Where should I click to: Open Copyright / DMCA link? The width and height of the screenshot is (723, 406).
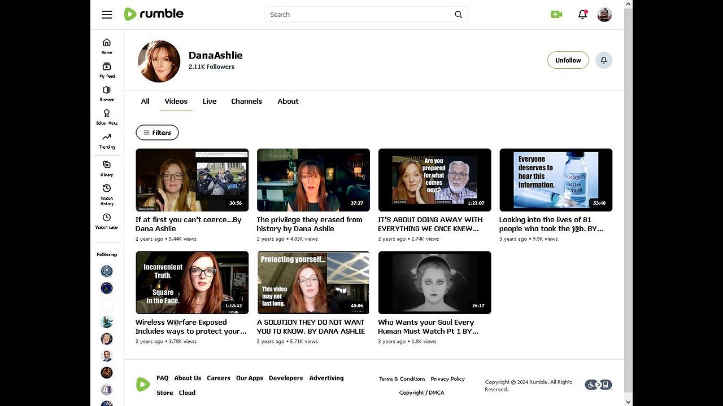click(422, 393)
